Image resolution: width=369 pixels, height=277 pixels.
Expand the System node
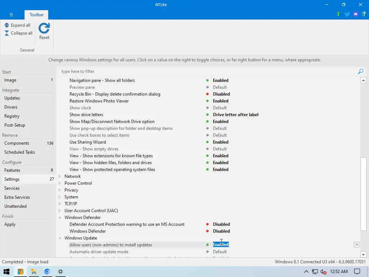(60, 197)
